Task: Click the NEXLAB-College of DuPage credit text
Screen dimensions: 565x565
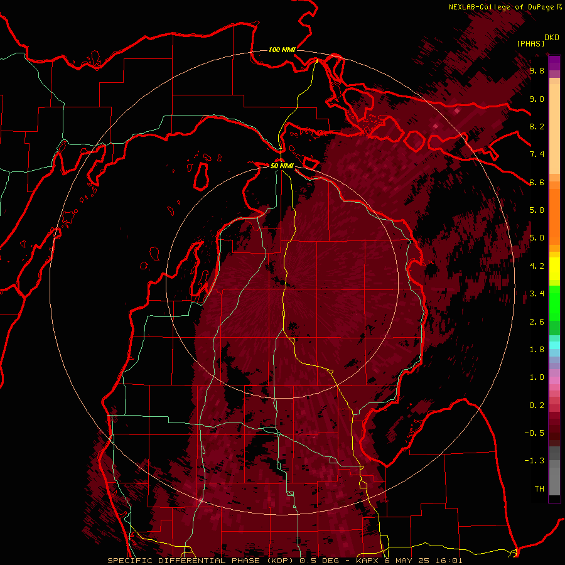Action: 505,7
